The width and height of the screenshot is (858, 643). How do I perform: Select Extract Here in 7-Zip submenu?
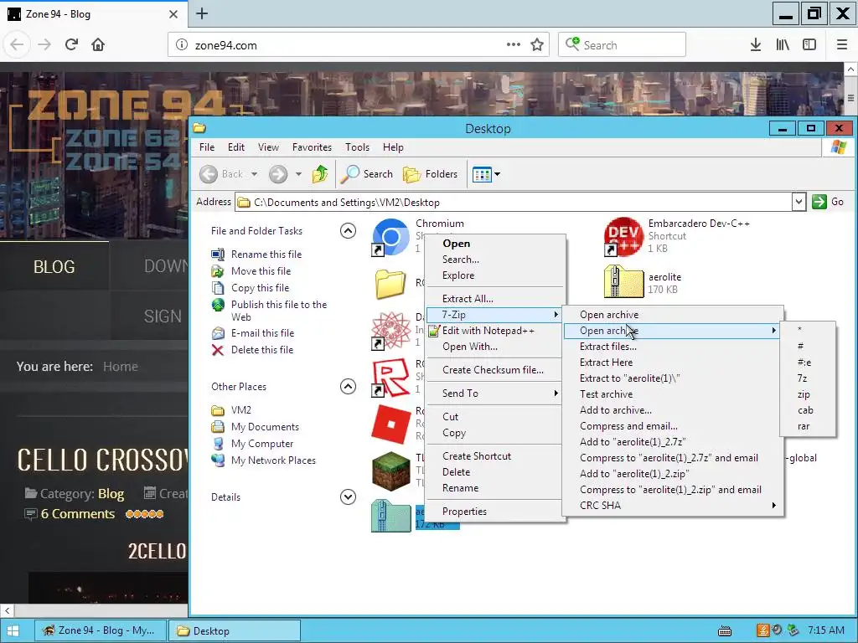click(x=673, y=363)
